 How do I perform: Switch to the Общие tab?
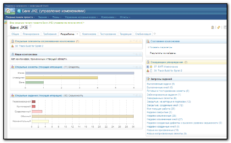point(15,34)
